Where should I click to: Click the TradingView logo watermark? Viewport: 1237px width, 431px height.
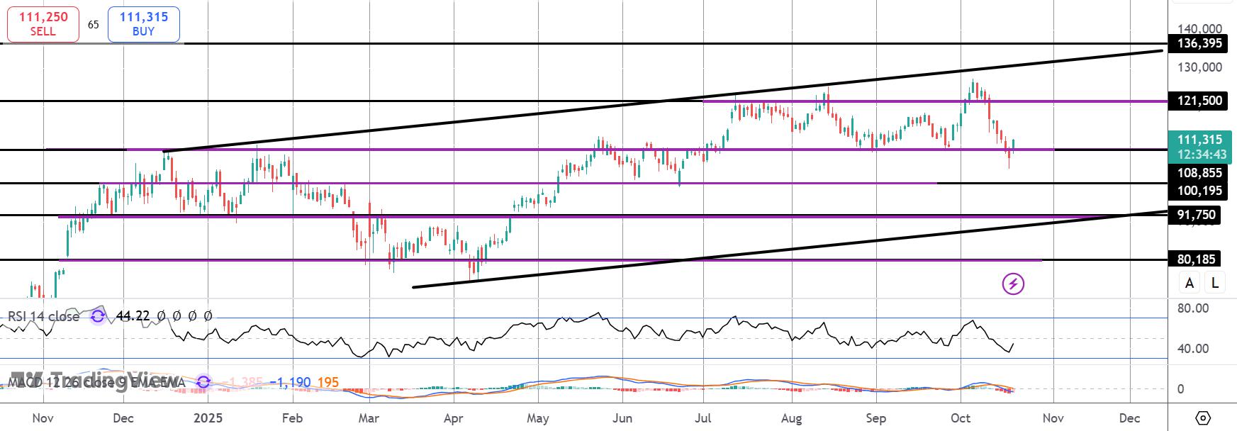coord(94,379)
